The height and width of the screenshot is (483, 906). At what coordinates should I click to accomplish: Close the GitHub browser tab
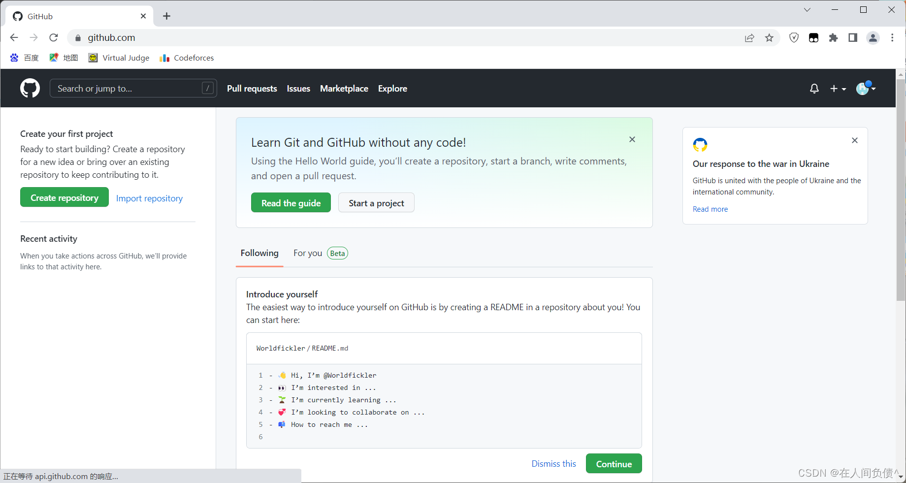click(143, 16)
